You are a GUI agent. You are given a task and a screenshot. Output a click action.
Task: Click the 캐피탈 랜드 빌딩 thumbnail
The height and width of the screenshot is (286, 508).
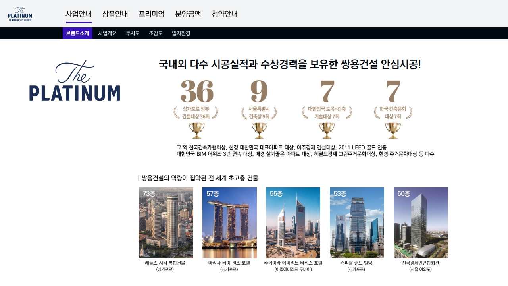coord(357,223)
